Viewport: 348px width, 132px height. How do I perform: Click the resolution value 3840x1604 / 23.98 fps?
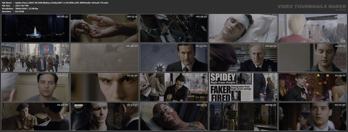[27, 9]
